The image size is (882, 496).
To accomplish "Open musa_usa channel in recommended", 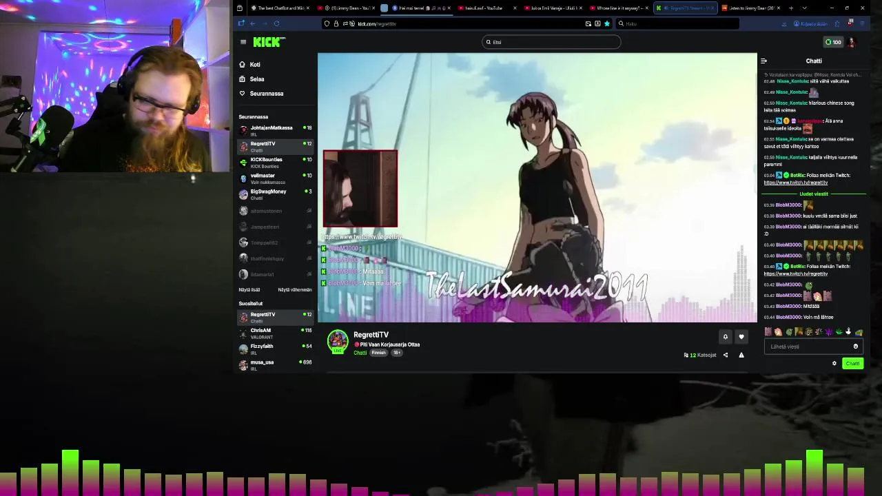I will (x=275, y=364).
